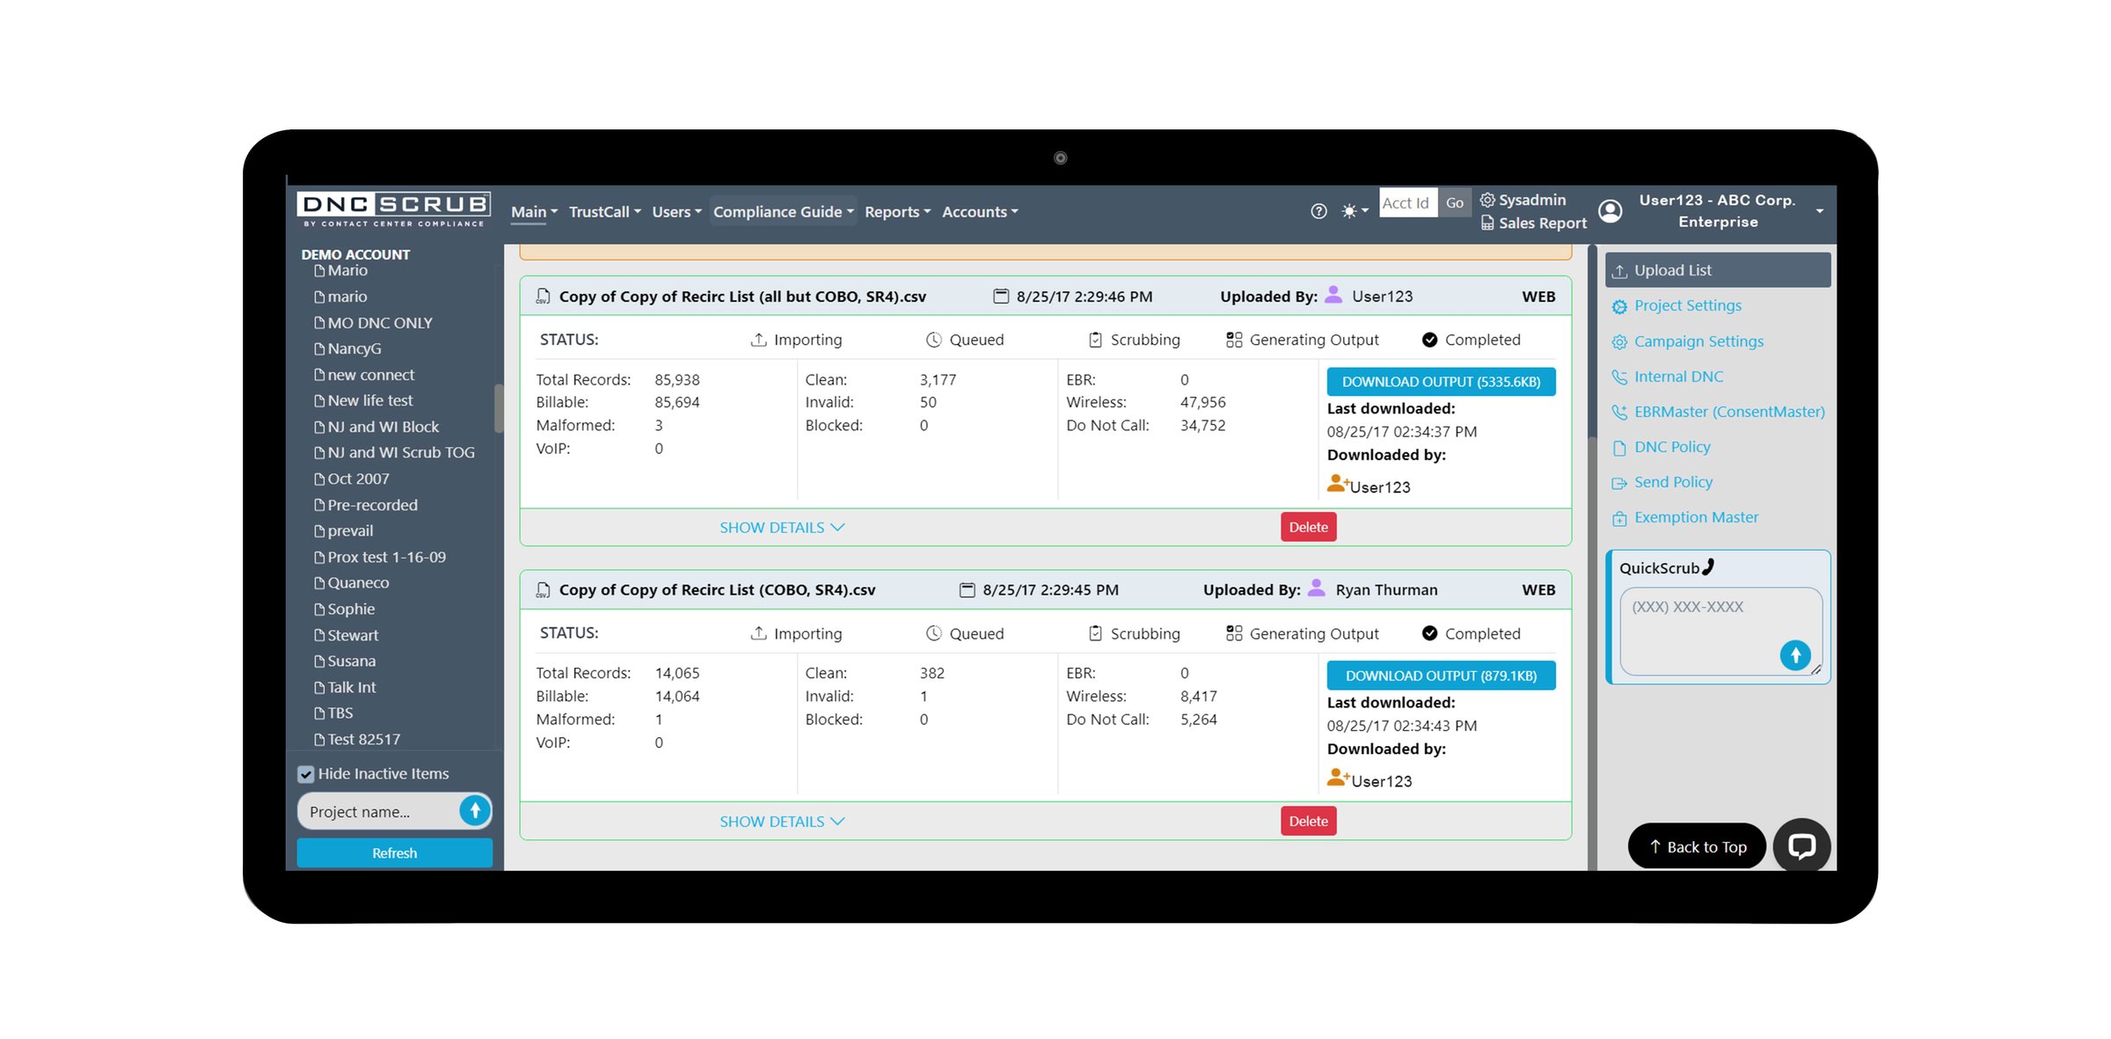This screenshot has width=2111, height=1039.
Task: Open the Main menu
Action: click(531, 211)
